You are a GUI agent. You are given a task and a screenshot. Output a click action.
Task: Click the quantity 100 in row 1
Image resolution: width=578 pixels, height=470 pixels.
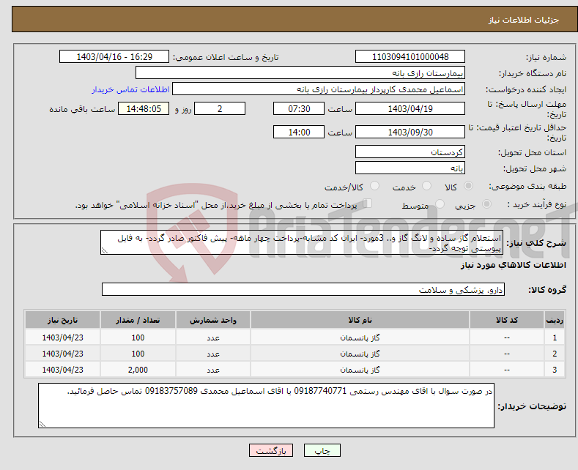pyautogui.click(x=138, y=337)
